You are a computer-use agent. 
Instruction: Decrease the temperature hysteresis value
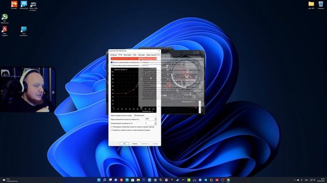coord(155,124)
